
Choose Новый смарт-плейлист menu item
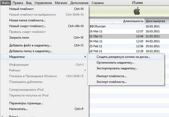tap(46, 26)
